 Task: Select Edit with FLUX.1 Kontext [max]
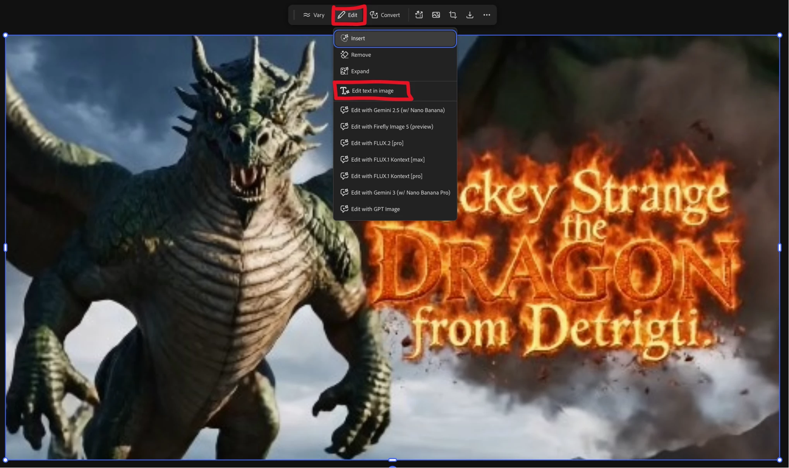[395, 159]
